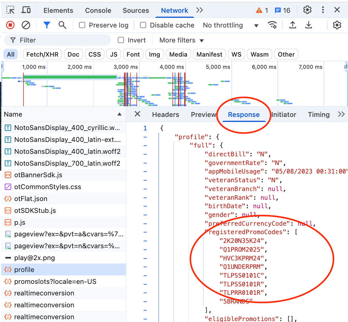Screen dimensions: 348x322
Task: Toggle the blue filter funnel icon
Action: pyautogui.click(x=47, y=25)
